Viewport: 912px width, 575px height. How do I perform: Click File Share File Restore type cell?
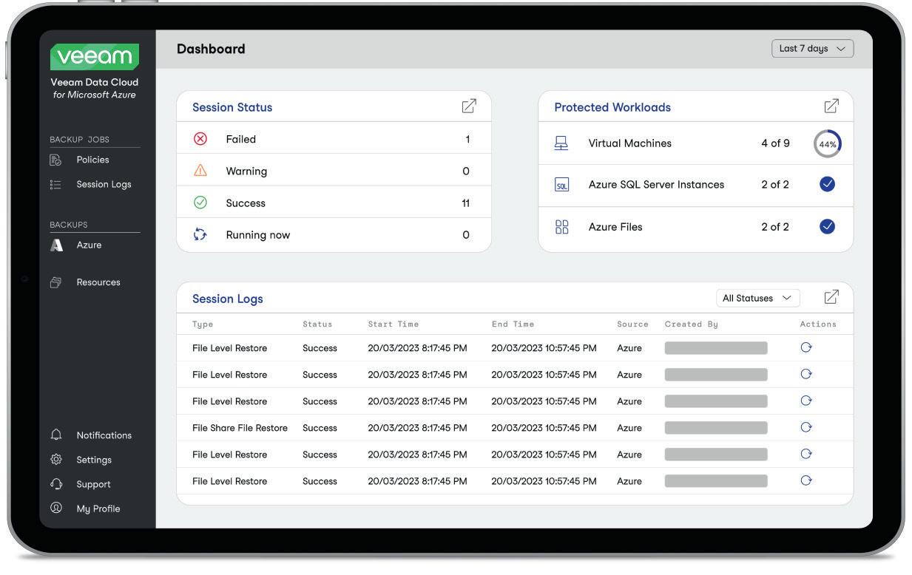(240, 428)
